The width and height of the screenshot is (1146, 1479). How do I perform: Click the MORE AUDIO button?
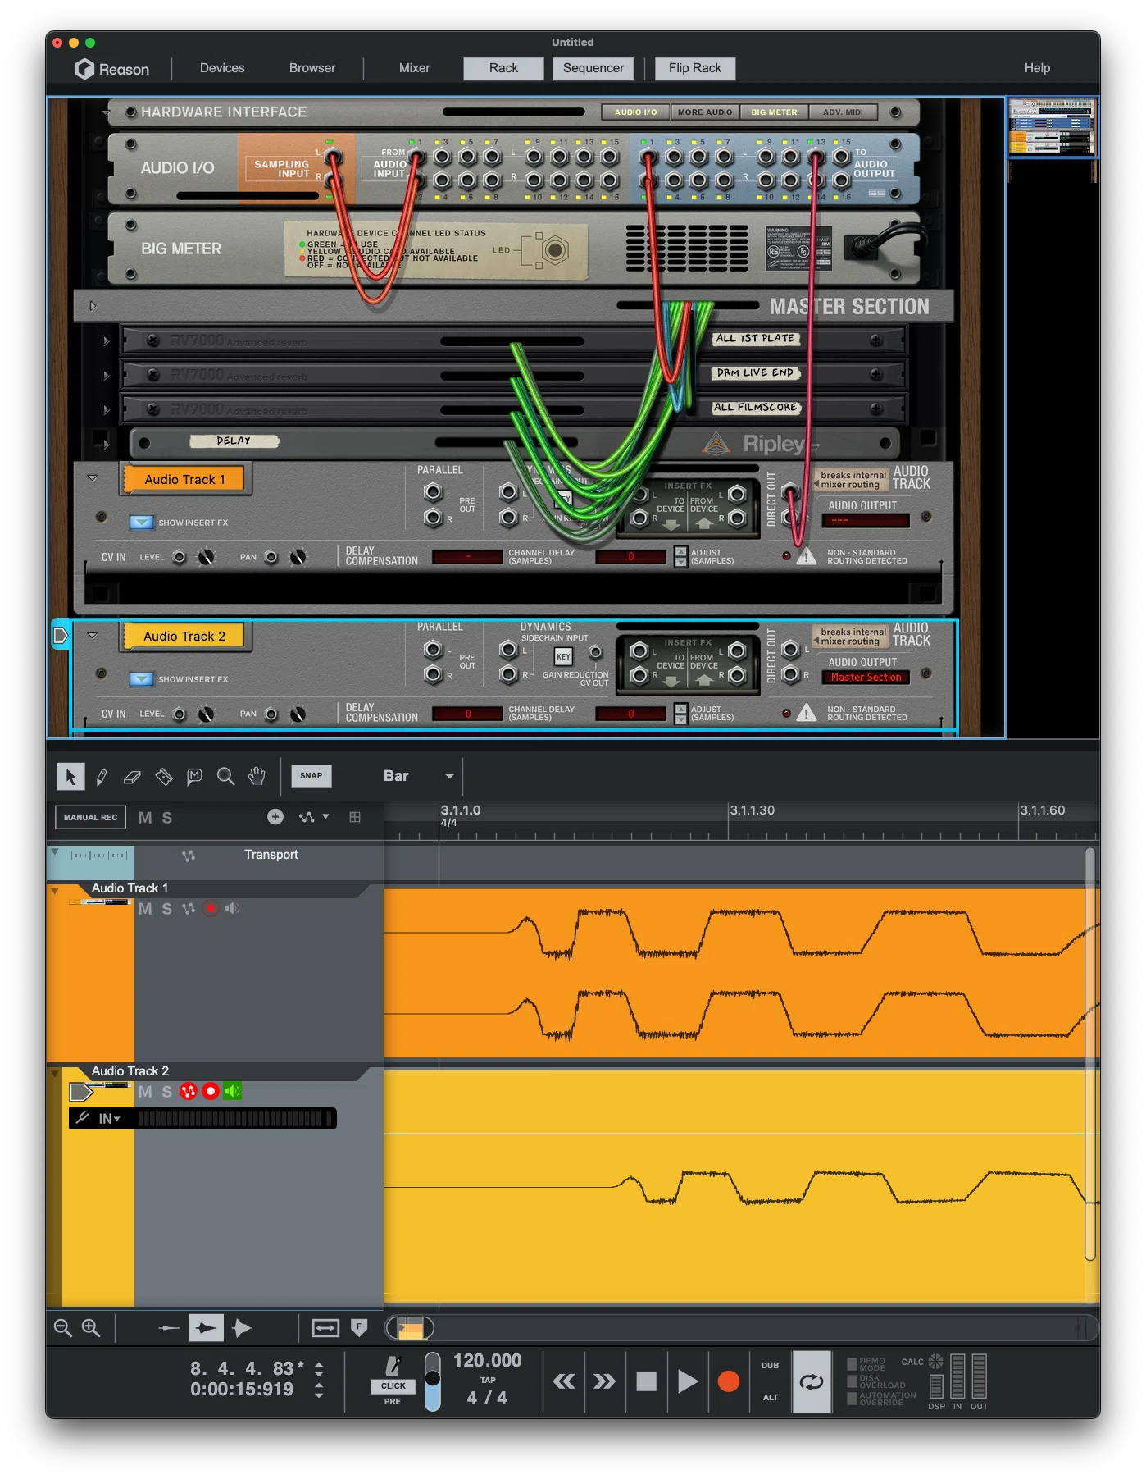(705, 112)
